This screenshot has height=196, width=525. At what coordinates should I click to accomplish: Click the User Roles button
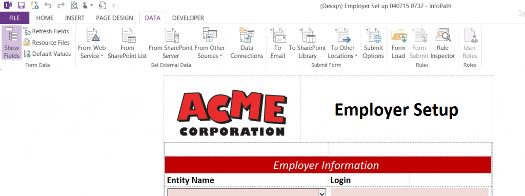[470, 43]
